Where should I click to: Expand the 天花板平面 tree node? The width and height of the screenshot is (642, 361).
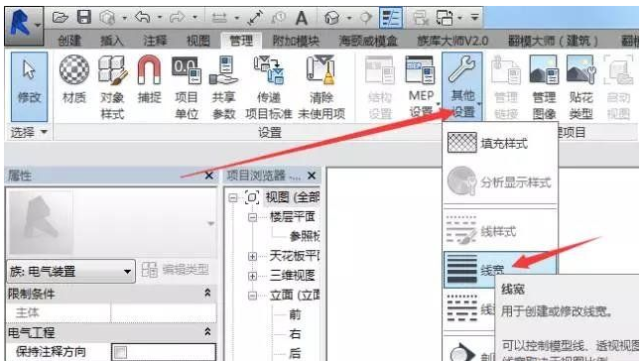click(x=253, y=256)
